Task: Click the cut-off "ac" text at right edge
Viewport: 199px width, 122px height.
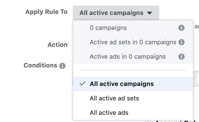Action: [196, 26]
